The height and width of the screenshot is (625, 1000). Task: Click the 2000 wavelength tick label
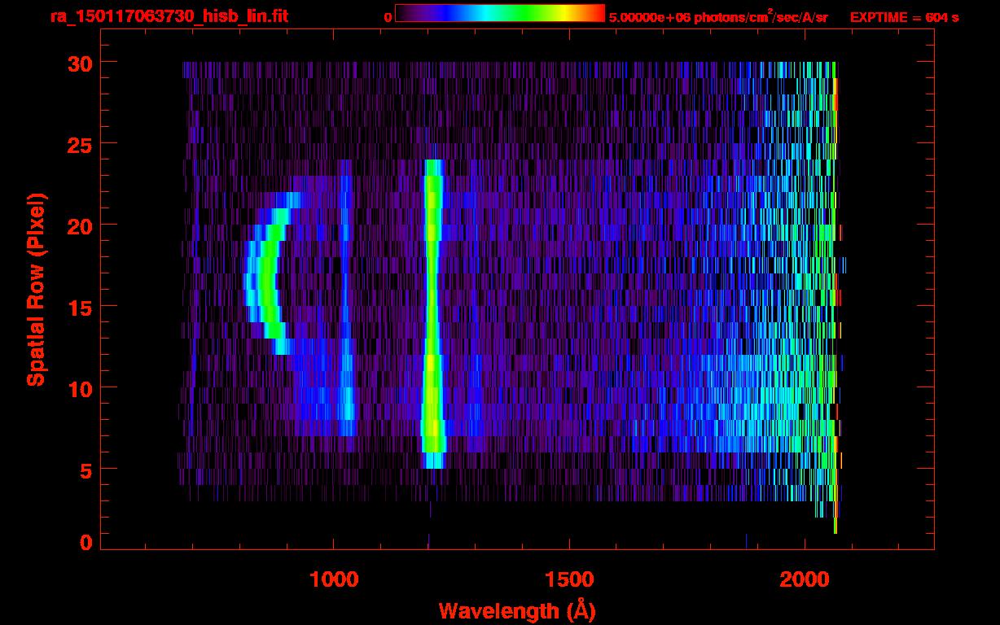coord(805,579)
